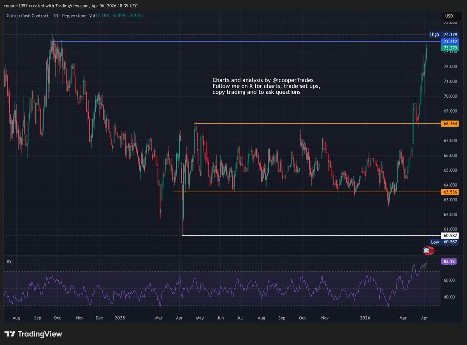Click the Apr label on the timeline

pos(425,318)
